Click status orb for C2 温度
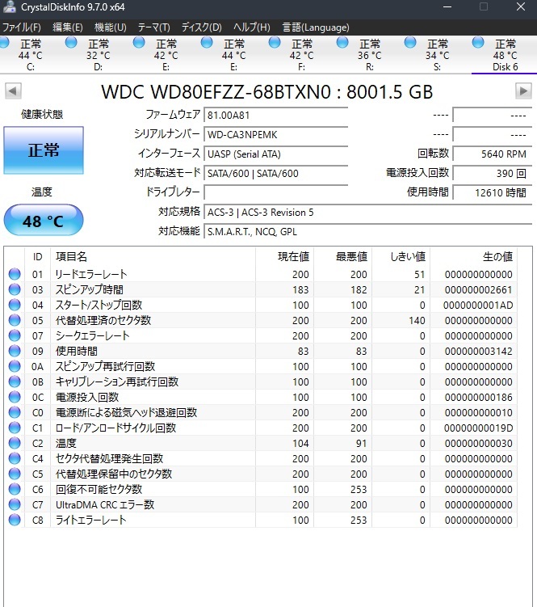The width and height of the screenshot is (537, 607). coord(15,443)
